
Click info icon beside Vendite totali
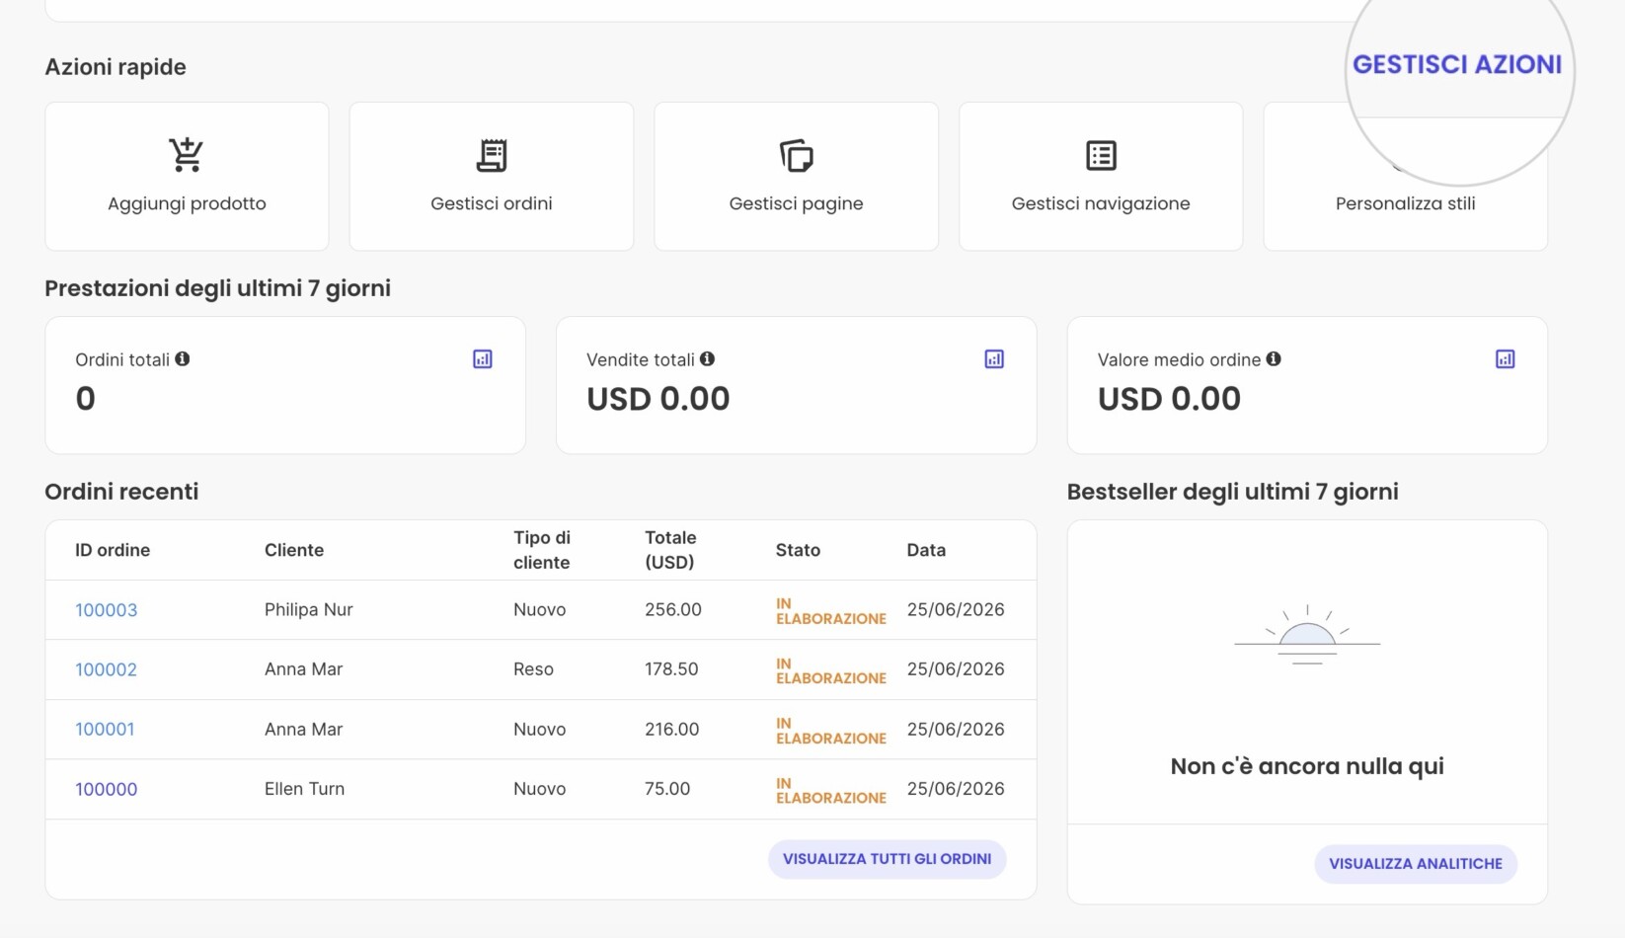pos(707,359)
